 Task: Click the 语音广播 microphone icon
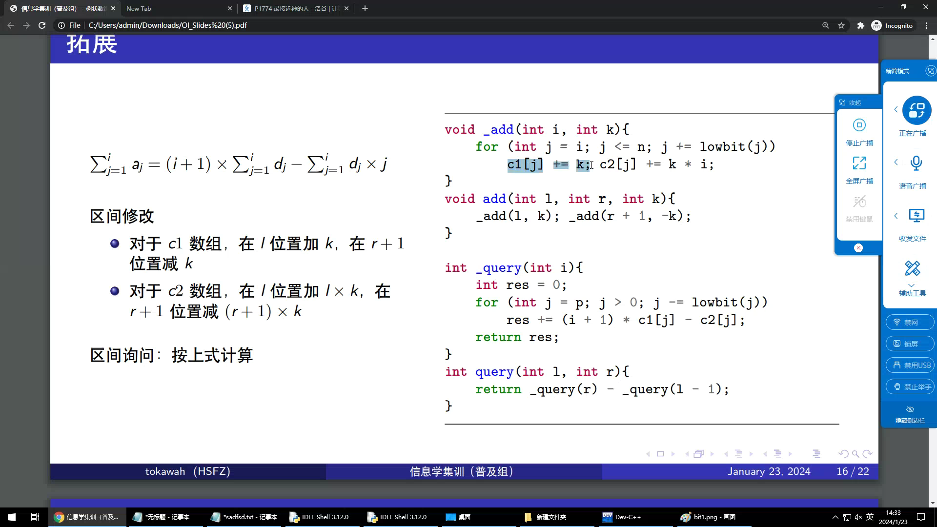pos(916,163)
